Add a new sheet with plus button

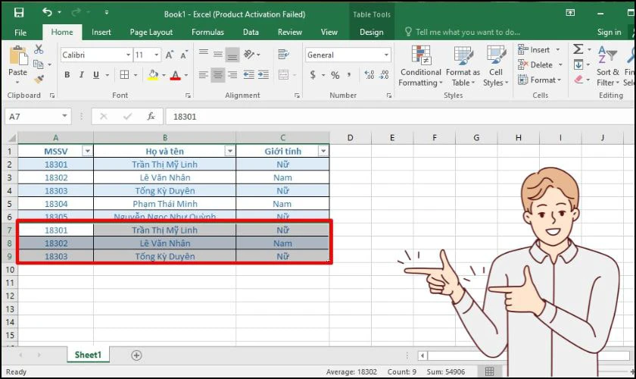tap(137, 356)
